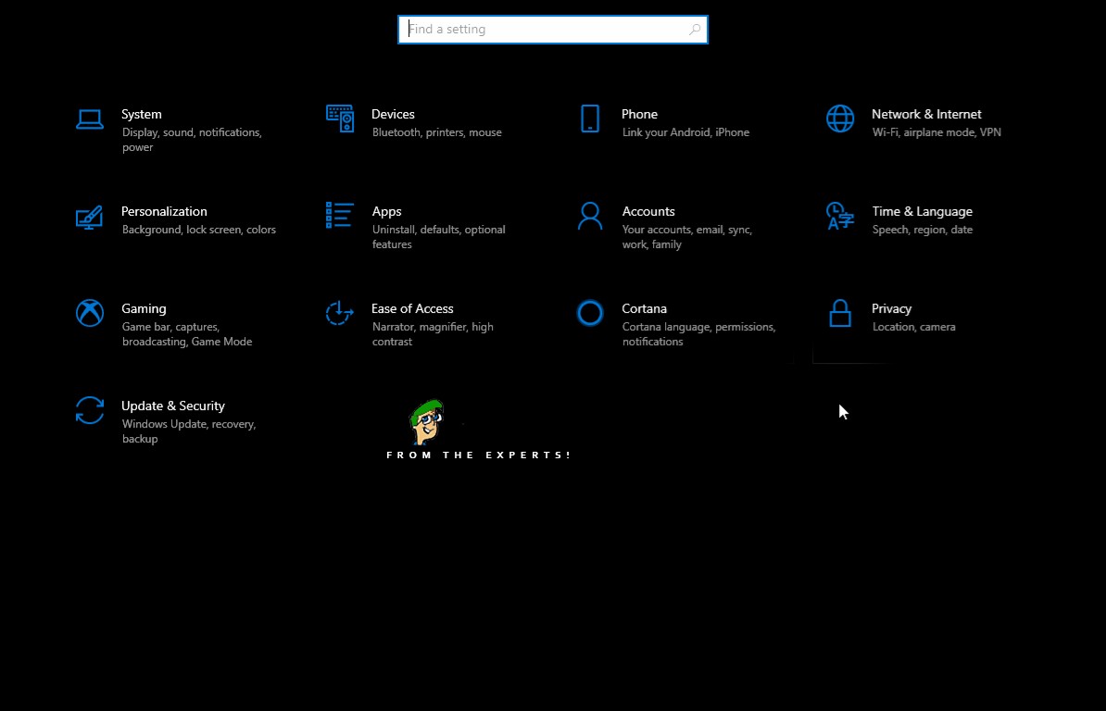1106x711 pixels.
Task: Choose the "Personalization" title
Action: 164,211
